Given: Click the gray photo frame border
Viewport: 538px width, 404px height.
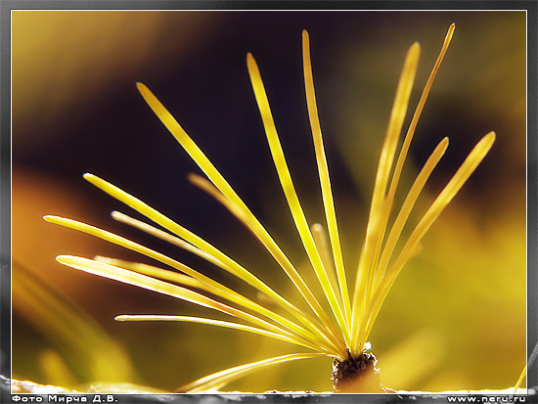Looking at the screenshot, I should pyautogui.click(x=5, y=202).
